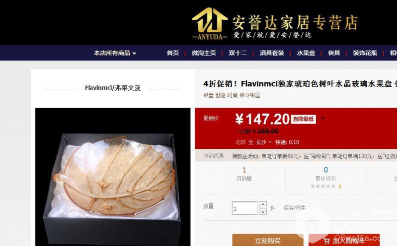Decrease quantity with down arrow
The width and height of the screenshot is (397, 246).
point(263,212)
